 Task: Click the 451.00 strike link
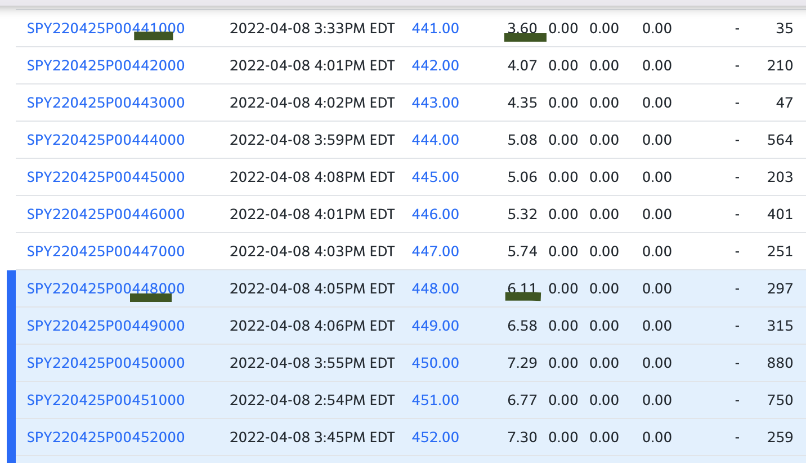point(436,400)
